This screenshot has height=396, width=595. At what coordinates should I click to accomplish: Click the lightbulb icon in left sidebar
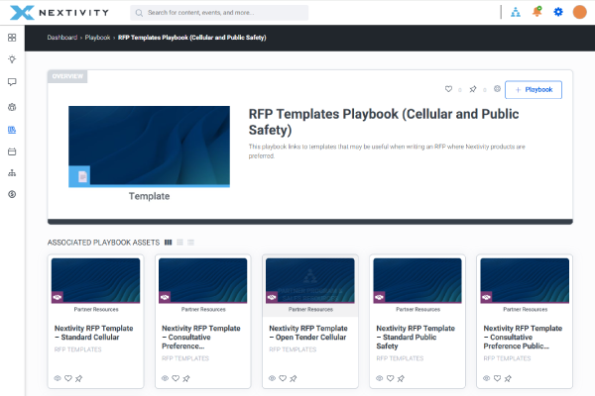12,60
